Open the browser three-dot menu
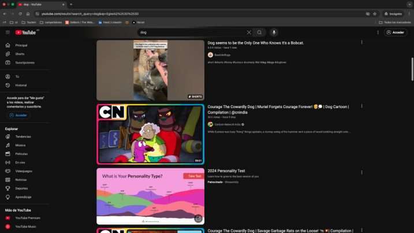 click(x=409, y=14)
